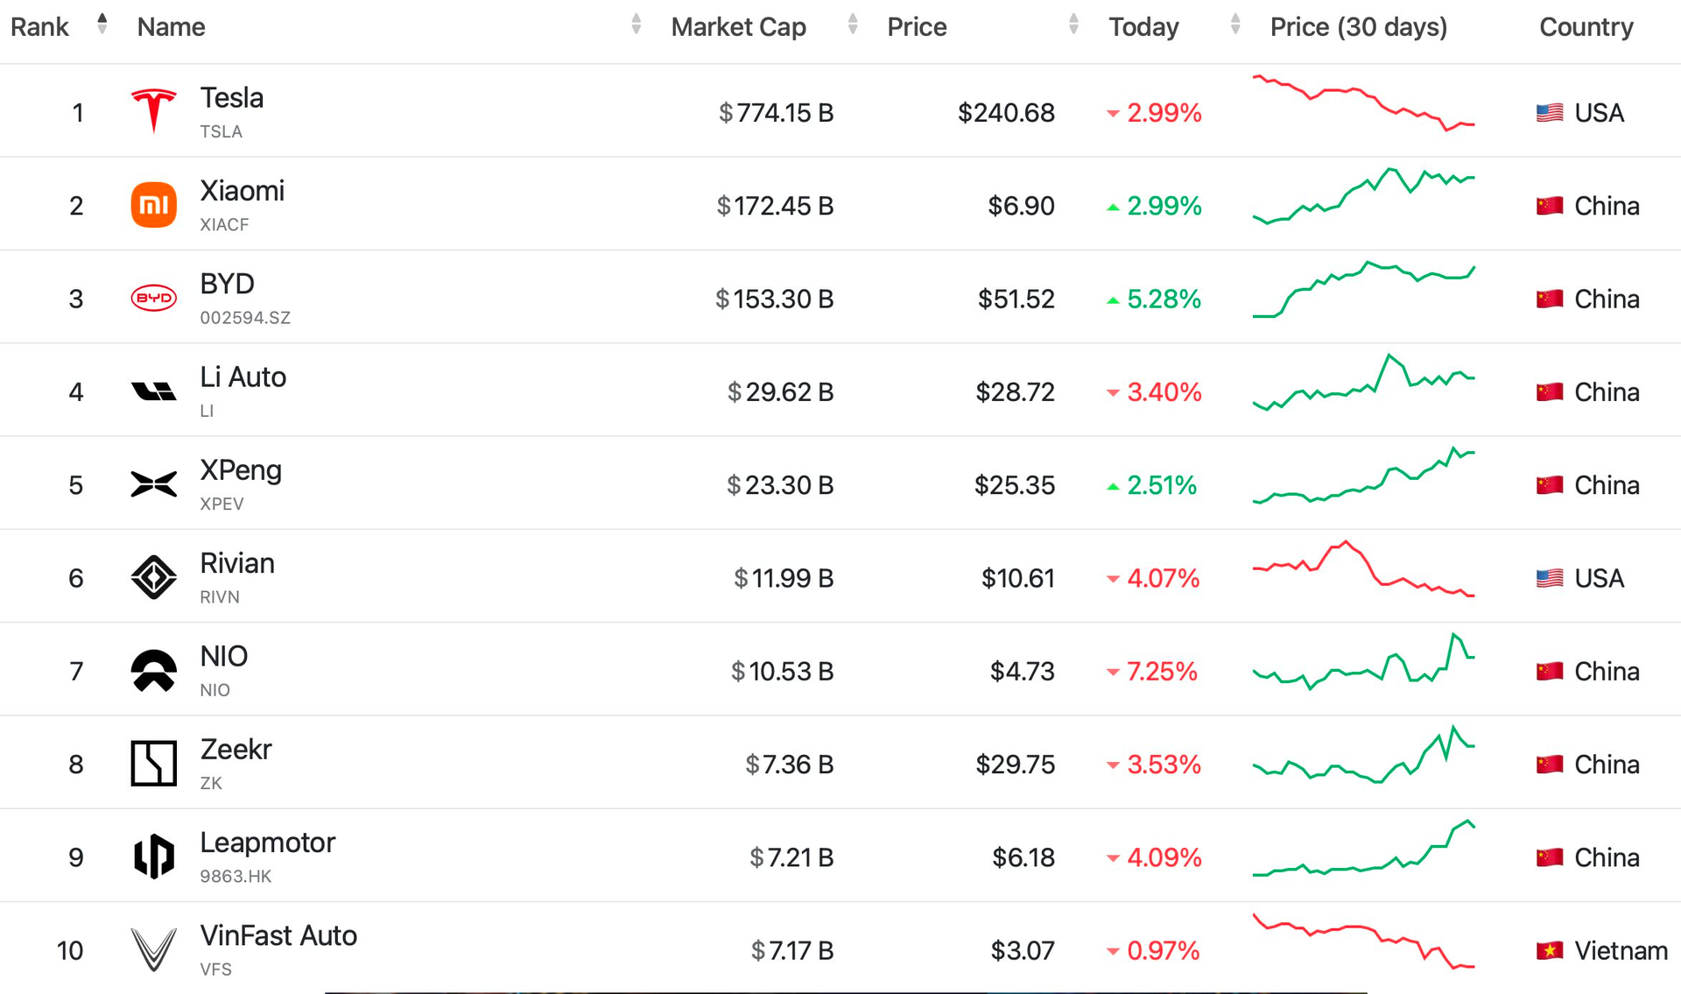Open the Tesla company link
The image size is (1681, 994).
point(231,97)
